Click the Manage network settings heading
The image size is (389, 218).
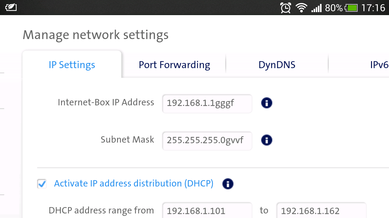[x=95, y=35]
